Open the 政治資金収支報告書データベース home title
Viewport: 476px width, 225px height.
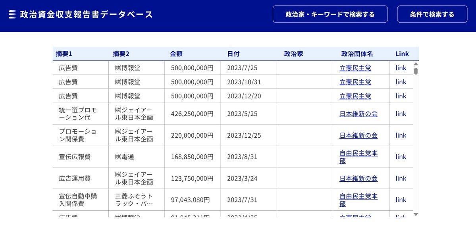pos(86,14)
